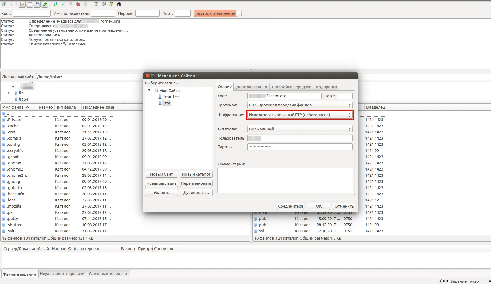The height and width of the screenshot is (284, 491).
Task: Refresh the file and folder lists
Action: coord(55,4)
